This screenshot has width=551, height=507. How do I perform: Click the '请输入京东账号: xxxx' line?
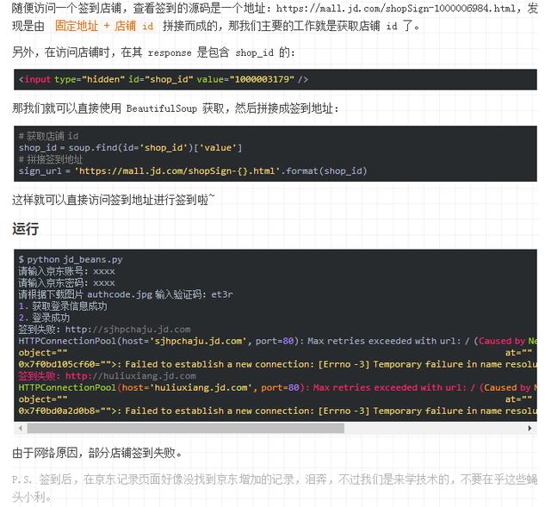click(x=67, y=271)
